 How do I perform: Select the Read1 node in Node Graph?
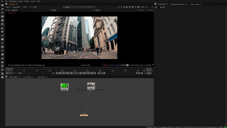tap(91, 86)
